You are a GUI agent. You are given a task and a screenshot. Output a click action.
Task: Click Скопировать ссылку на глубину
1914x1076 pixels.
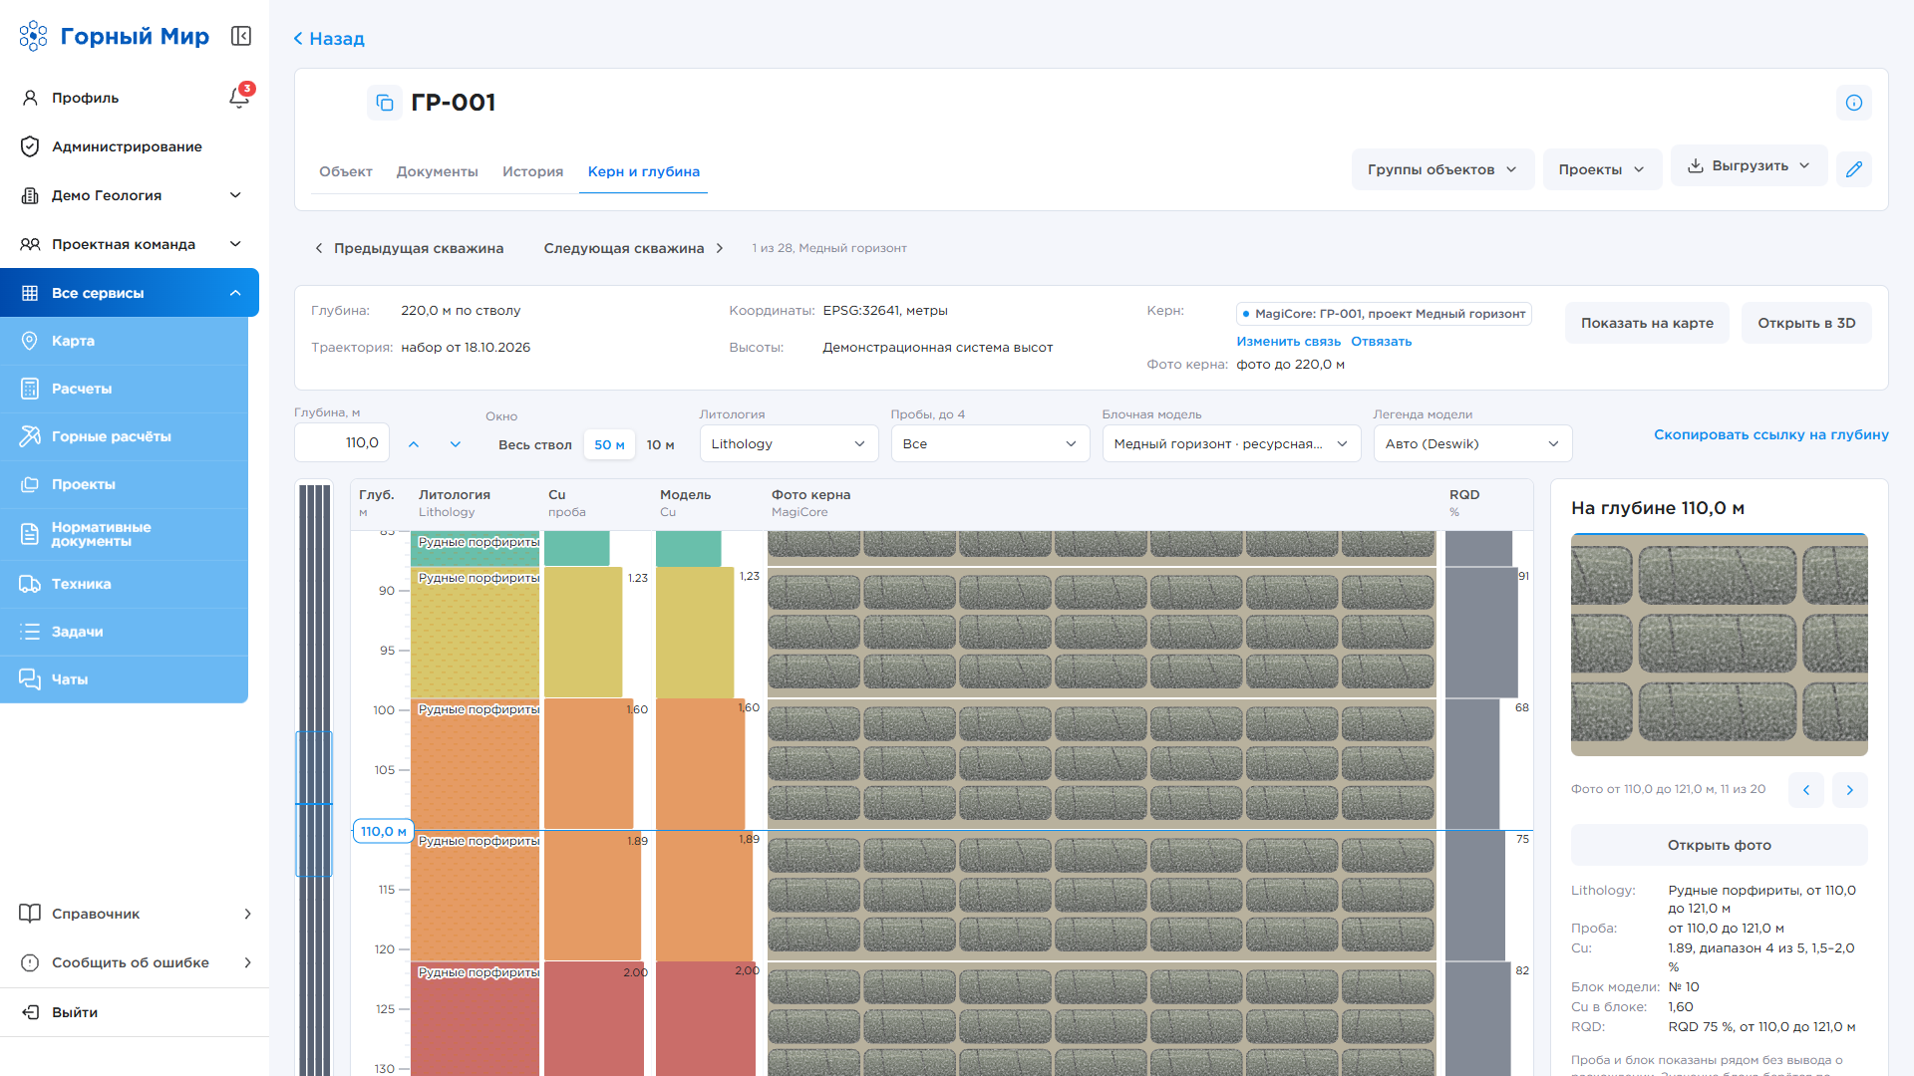click(x=1770, y=434)
